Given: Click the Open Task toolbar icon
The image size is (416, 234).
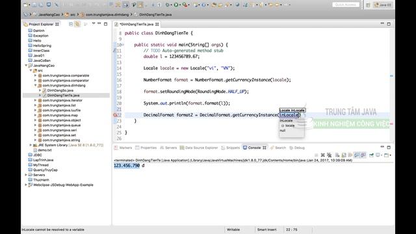Looking at the screenshot, I should [x=220, y=5].
